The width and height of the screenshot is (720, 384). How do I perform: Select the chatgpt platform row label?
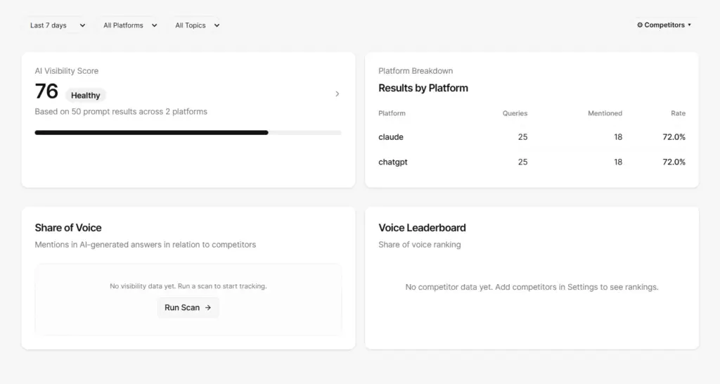392,162
